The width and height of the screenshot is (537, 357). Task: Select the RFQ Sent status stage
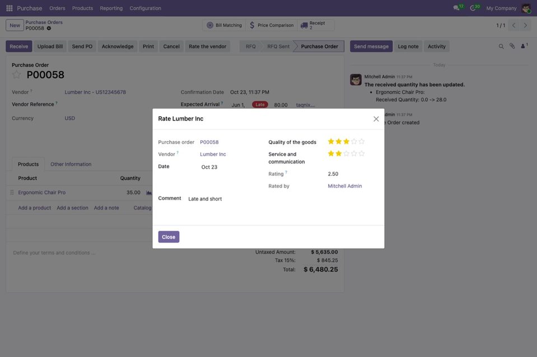pyautogui.click(x=278, y=46)
